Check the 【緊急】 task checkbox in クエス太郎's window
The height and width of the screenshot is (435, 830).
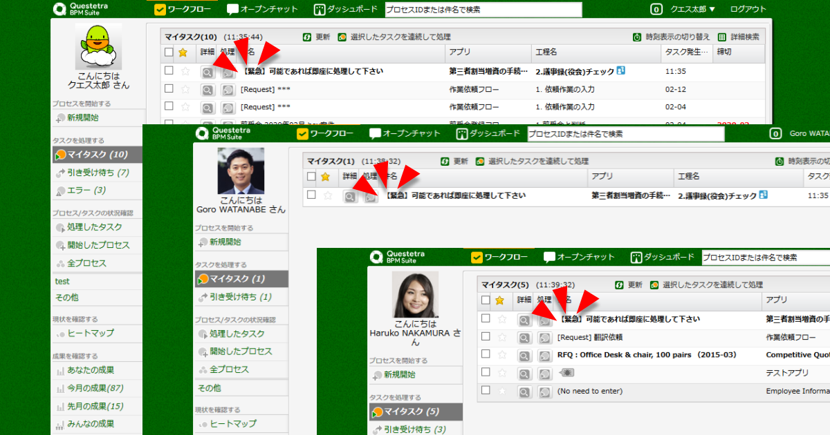click(x=169, y=70)
